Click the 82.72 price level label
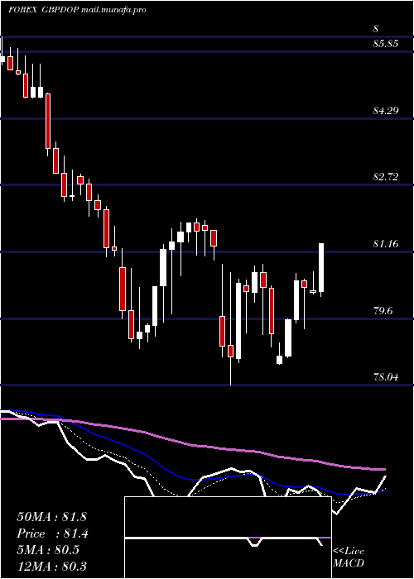 coord(386,177)
